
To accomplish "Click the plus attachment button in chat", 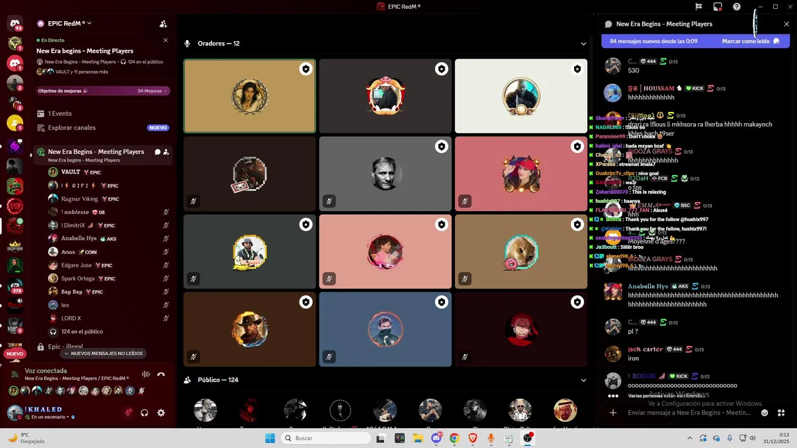I will 613,413.
